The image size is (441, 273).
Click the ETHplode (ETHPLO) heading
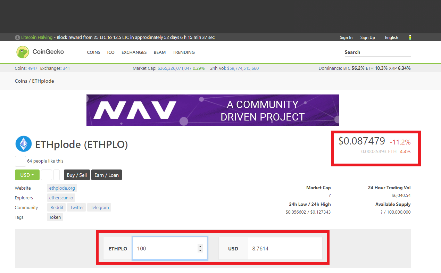(x=82, y=144)
